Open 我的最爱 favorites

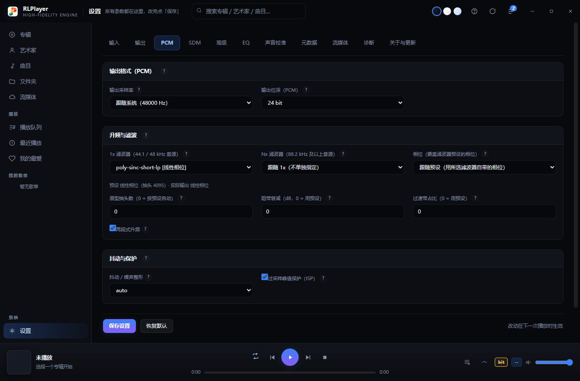[x=45, y=158]
